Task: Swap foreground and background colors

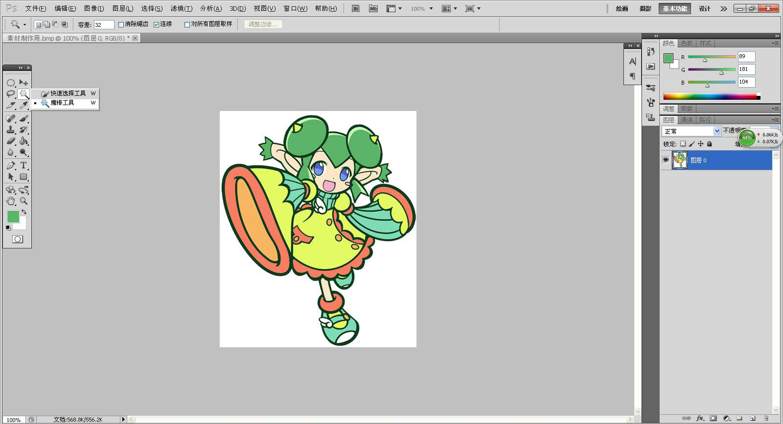Action: (24, 212)
